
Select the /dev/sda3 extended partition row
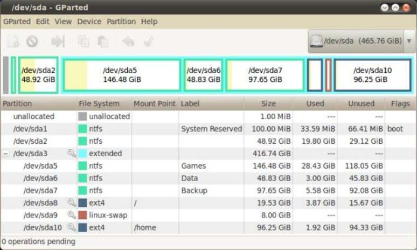pos(208,154)
